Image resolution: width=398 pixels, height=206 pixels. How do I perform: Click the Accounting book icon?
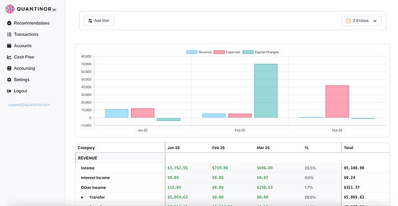(9, 68)
